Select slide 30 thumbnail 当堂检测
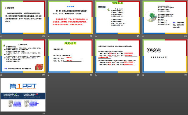Viewport: 188px width, 115px height. click(x=70, y=56)
